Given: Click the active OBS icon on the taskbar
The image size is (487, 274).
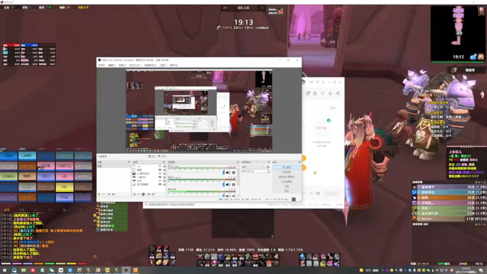Looking at the screenshot, I should (126, 270).
